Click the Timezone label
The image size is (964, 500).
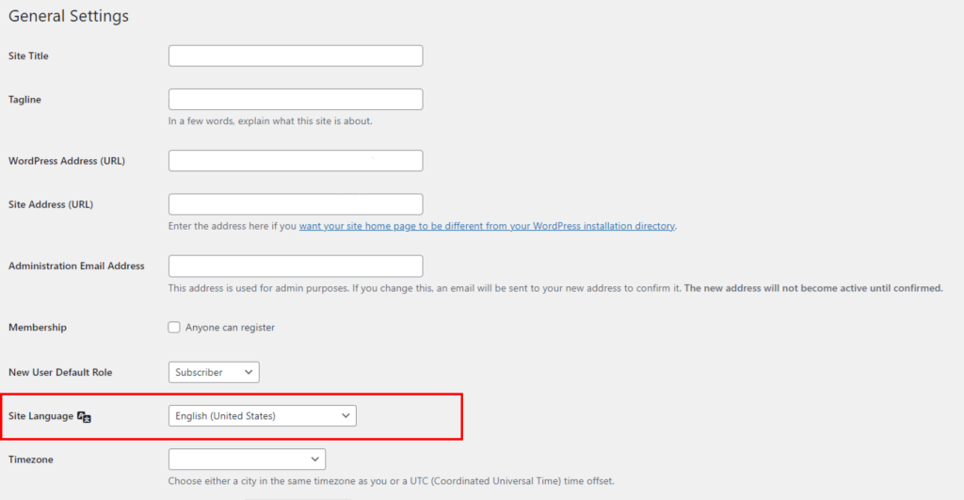[x=31, y=460]
